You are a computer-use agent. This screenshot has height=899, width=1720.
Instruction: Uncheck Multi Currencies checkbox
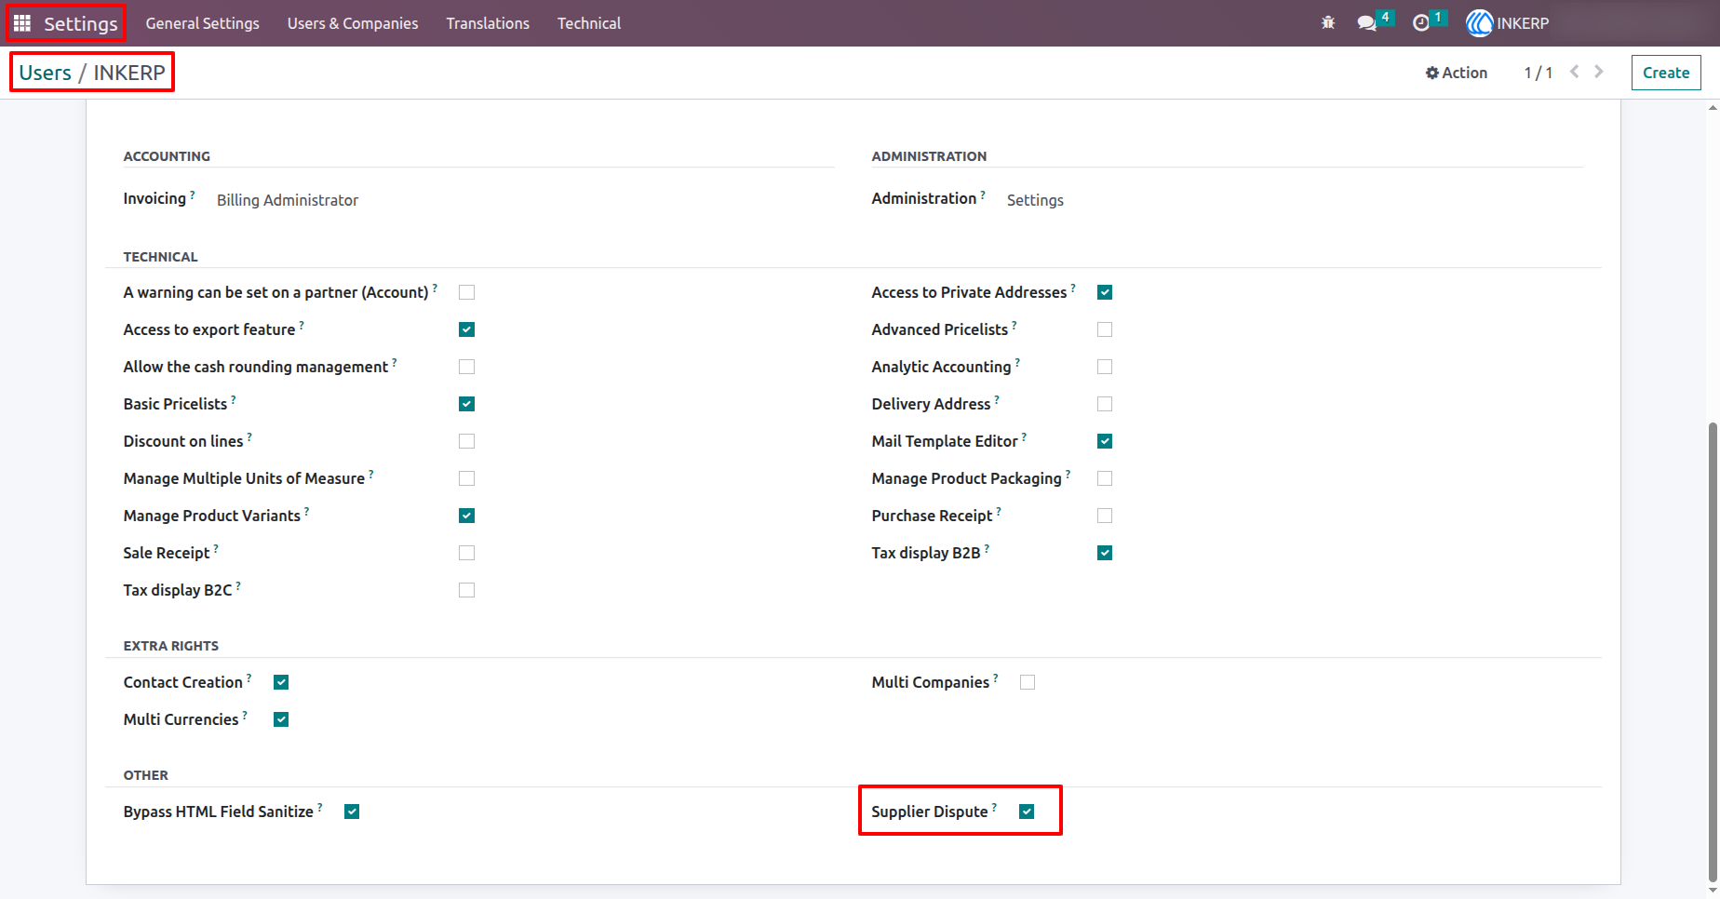tap(281, 719)
